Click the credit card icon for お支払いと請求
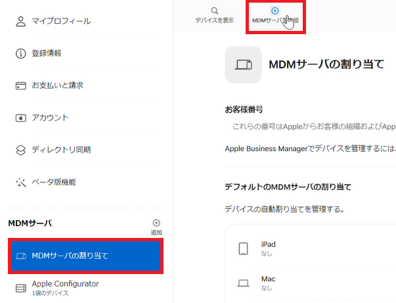Image resolution: width=396 pixels, height=303 pixels. point(21,85)
